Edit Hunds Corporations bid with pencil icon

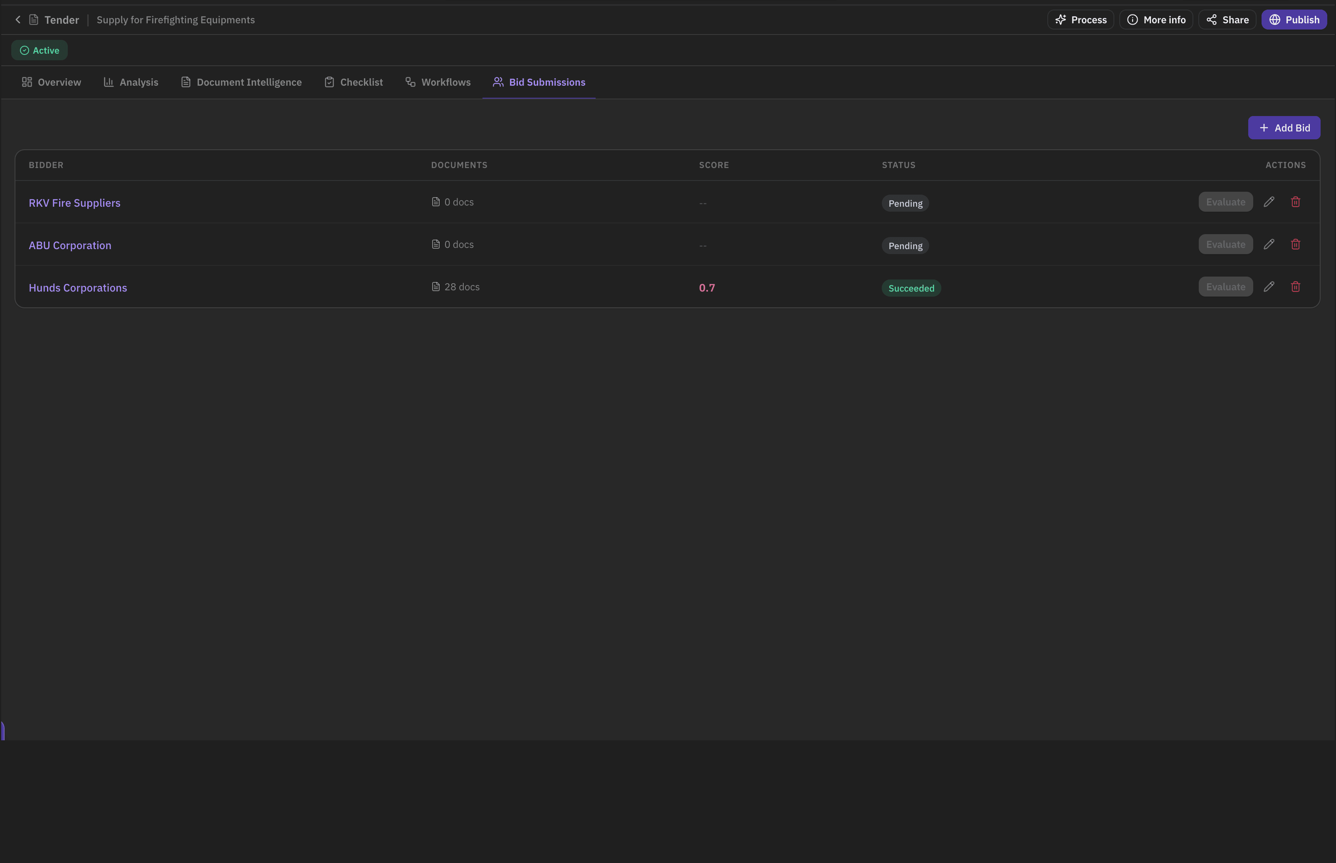point(1269,287)
